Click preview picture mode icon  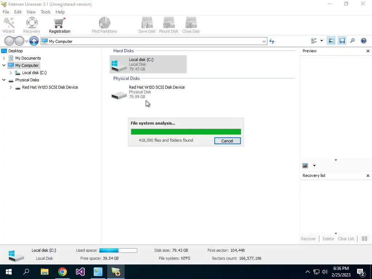pos(305,166)
